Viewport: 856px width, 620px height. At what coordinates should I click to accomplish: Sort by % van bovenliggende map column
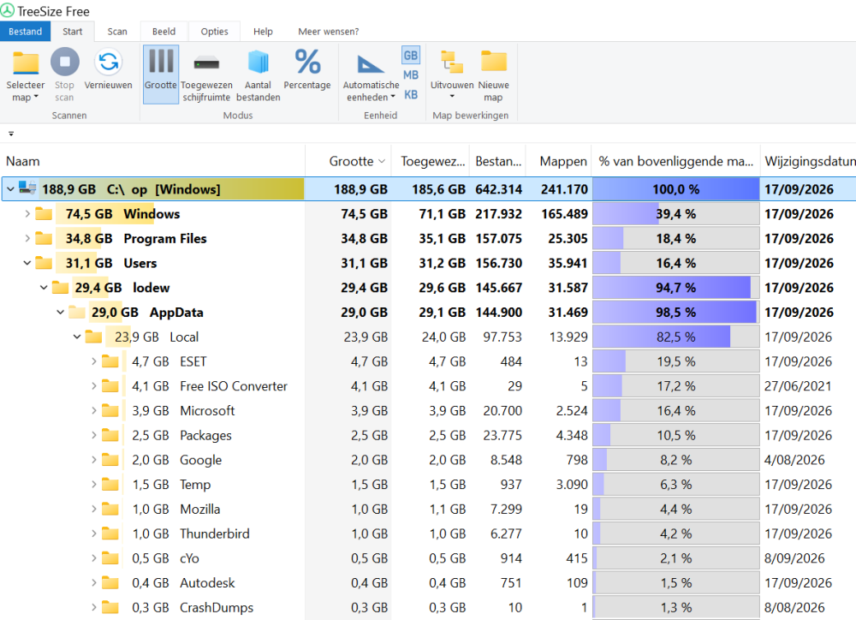[x=676, y=161]
